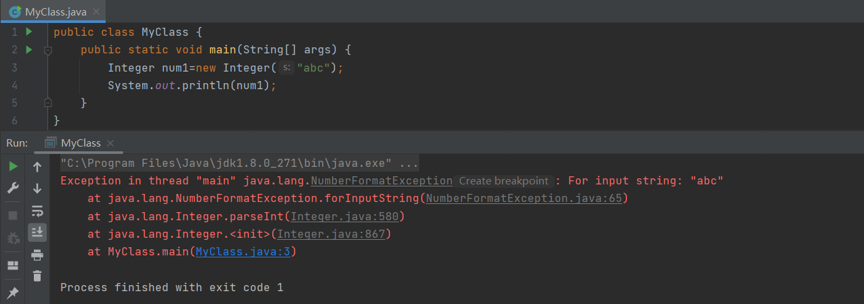
Task: Close the MyClass run tab
Action: 111,143
